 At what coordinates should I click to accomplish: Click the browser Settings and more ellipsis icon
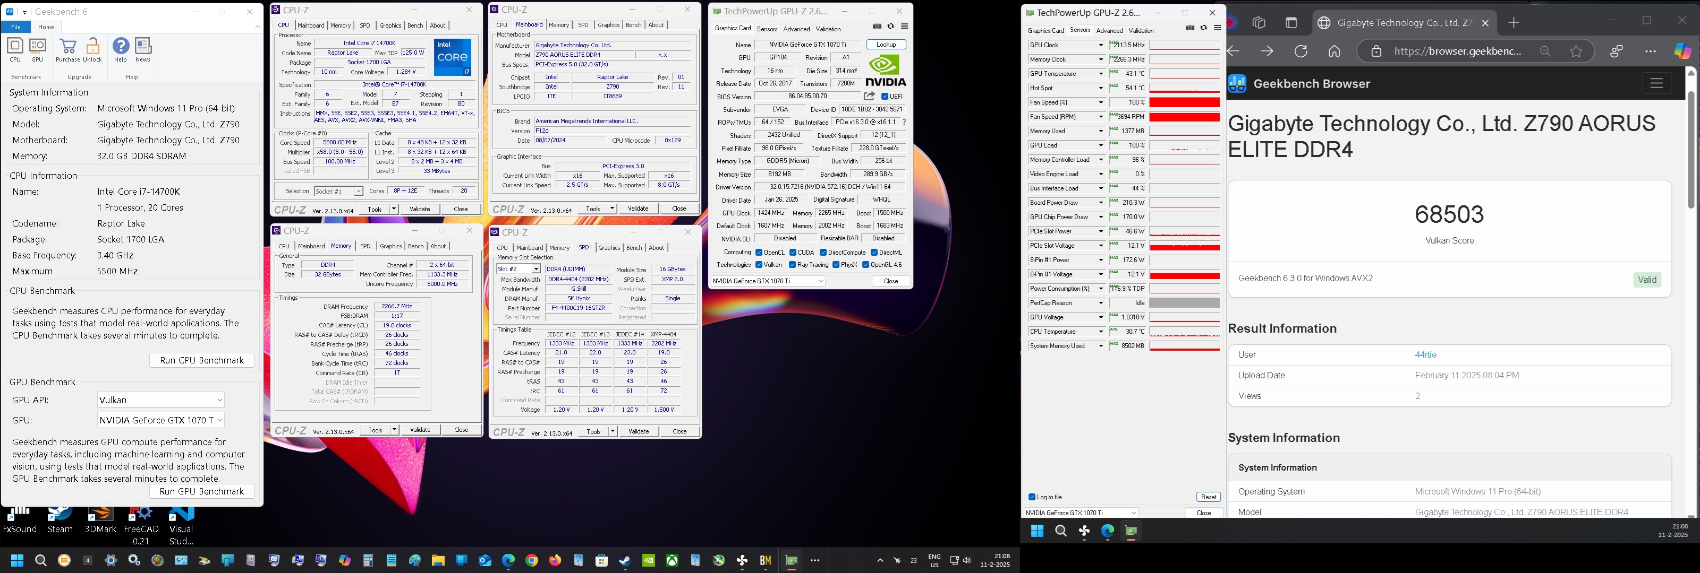coord(1651,51)
